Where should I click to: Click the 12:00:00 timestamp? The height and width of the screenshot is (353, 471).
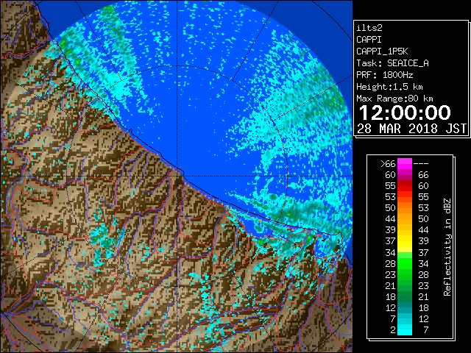coord(405,113)
